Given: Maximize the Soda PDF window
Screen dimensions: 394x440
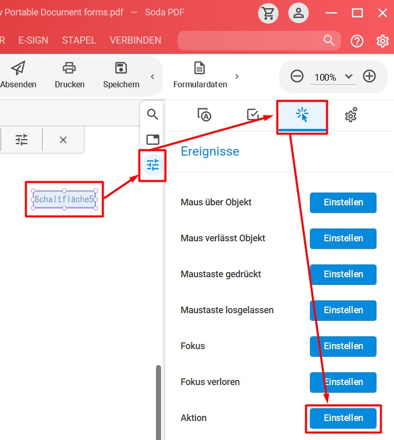Looking at the screenshot, I should point(357,13).
